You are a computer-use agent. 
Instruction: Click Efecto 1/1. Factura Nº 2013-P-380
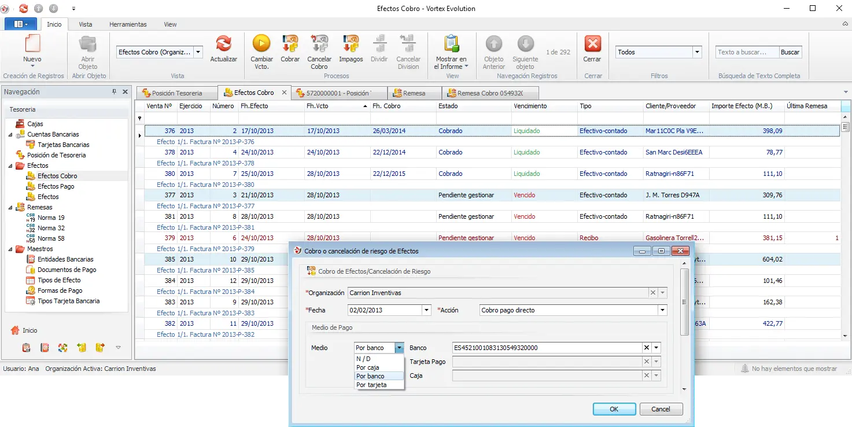pyautogui.click(x=205, y=185)
